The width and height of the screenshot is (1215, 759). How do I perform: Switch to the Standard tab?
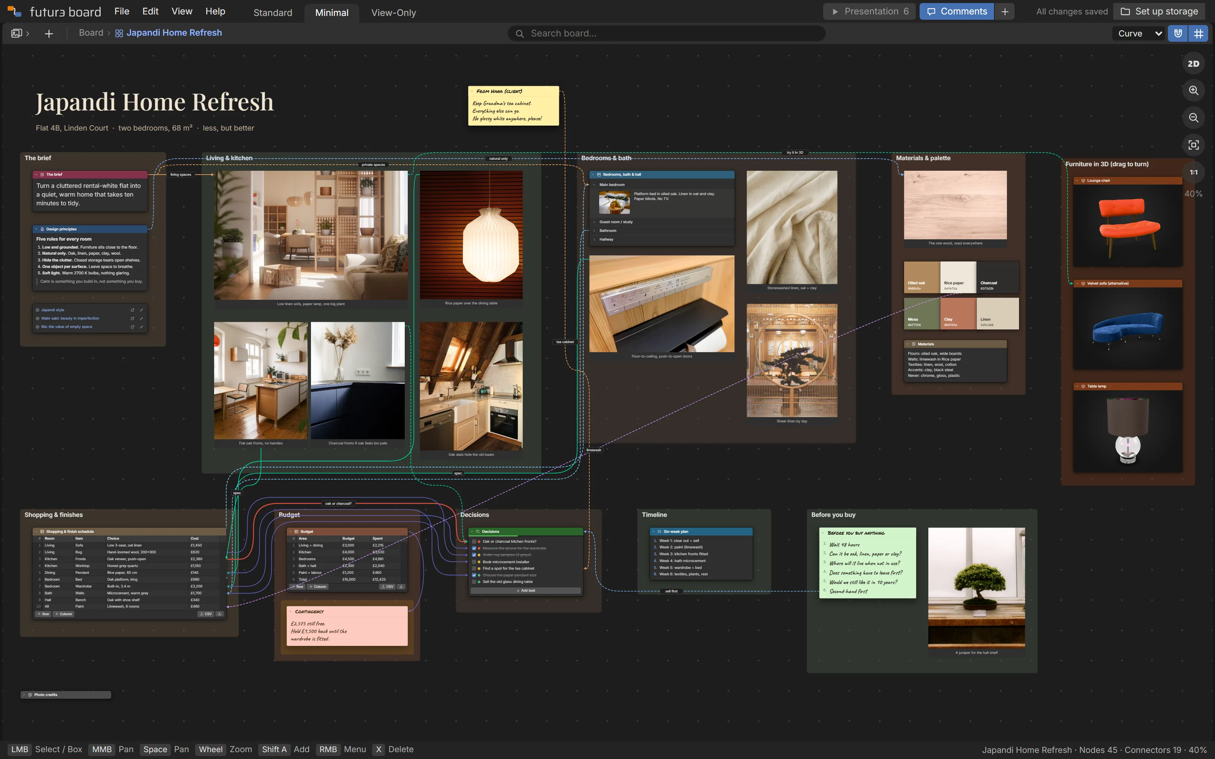pos(273,13)
